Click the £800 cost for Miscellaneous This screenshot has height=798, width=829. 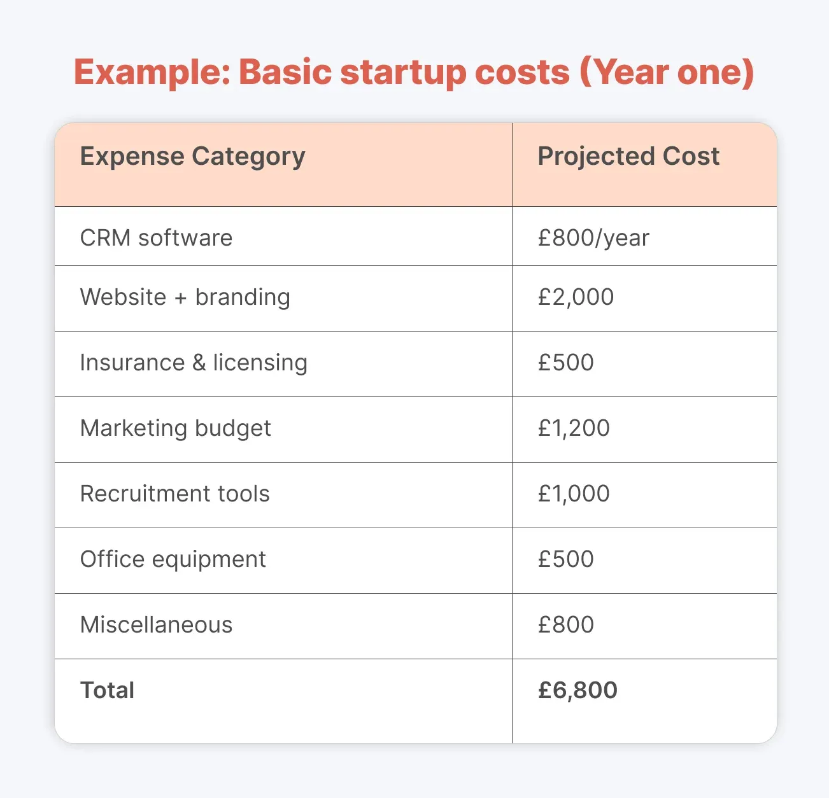click(565, 625)
